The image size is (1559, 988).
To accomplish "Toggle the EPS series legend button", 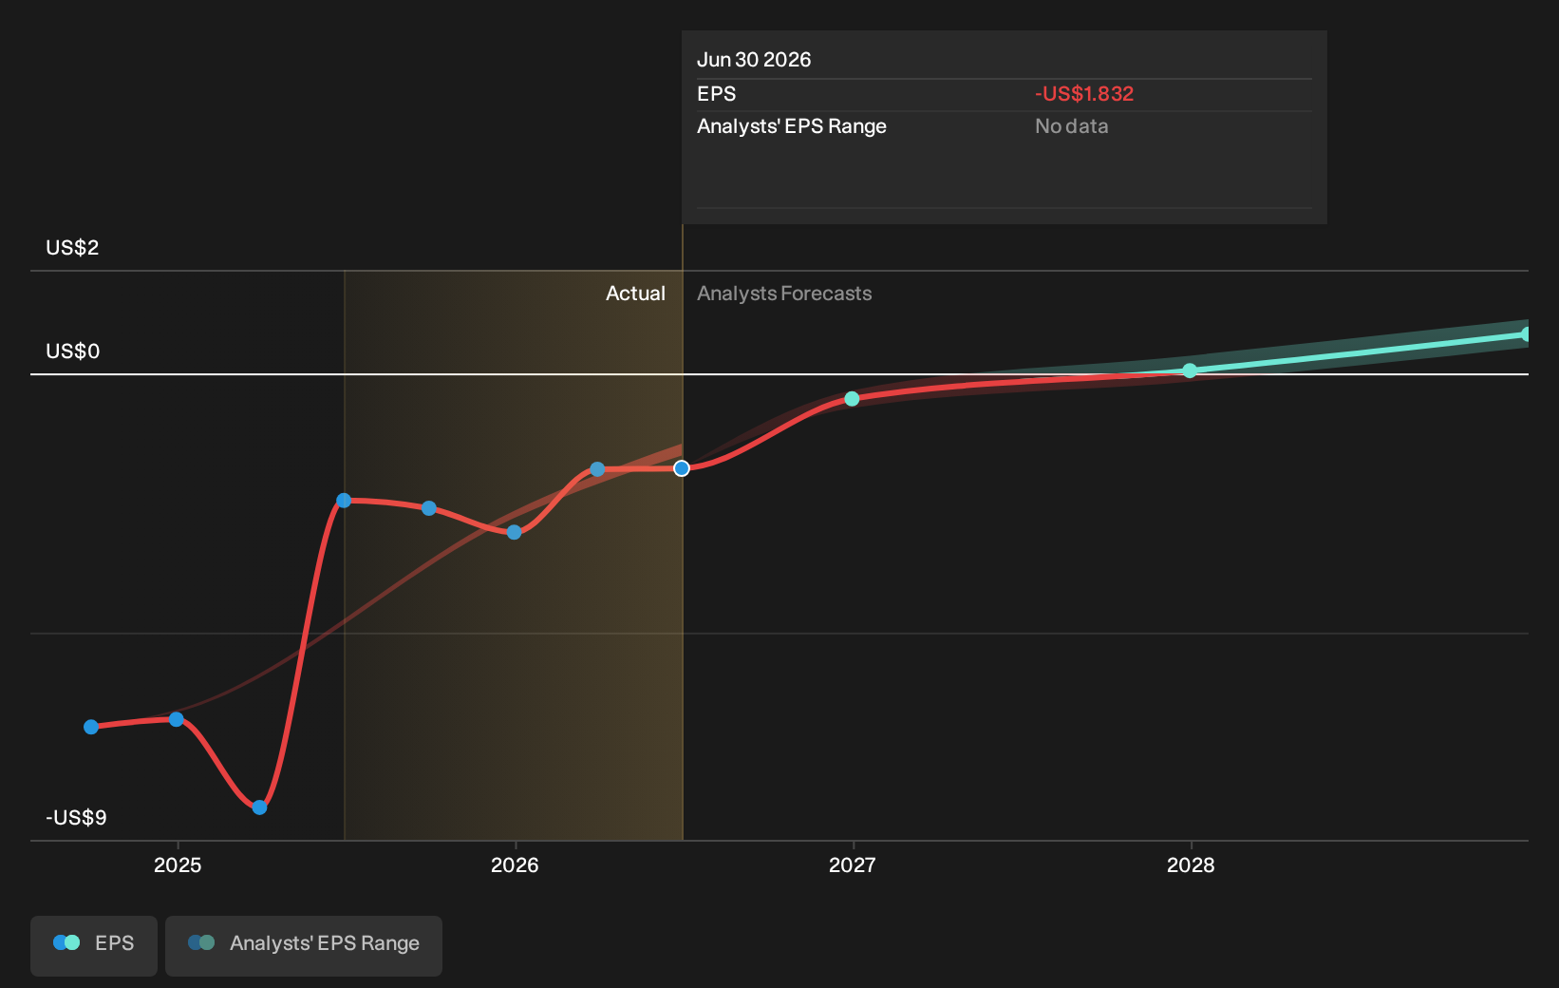I will [x=94, y=945].
